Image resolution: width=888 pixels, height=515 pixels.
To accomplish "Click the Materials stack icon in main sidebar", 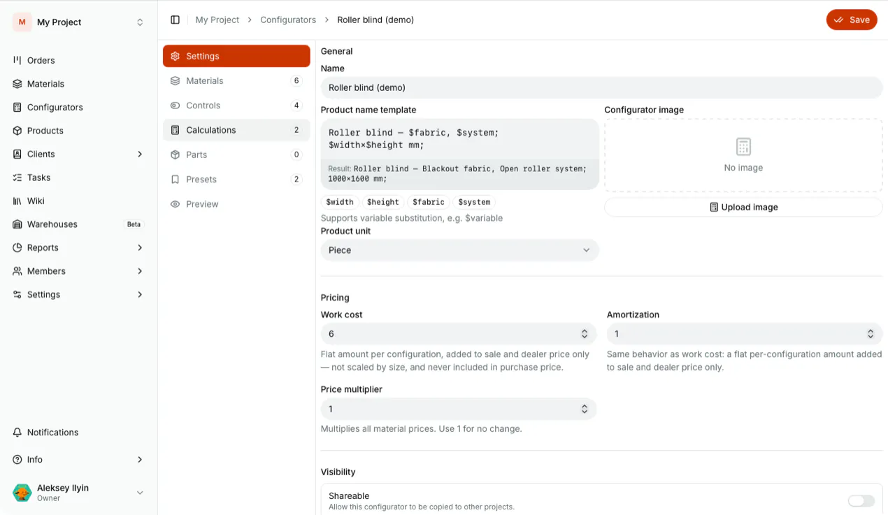I will pyautogui.click(x=17, y=84).
